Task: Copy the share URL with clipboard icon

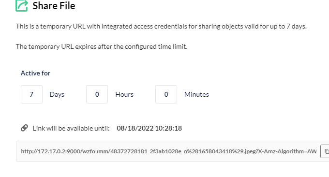Action: (326, 151)
